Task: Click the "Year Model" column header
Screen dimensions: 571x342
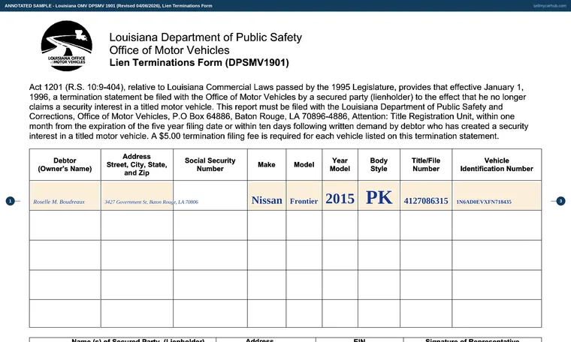Action: (340, 165)
